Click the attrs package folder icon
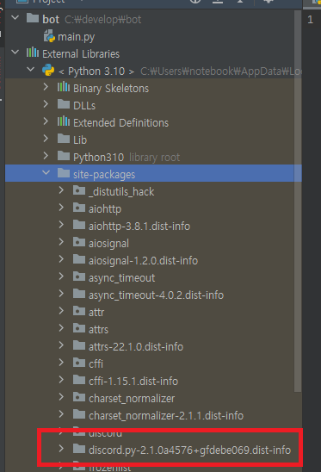 pyautogui.click(x=79, y=328)
